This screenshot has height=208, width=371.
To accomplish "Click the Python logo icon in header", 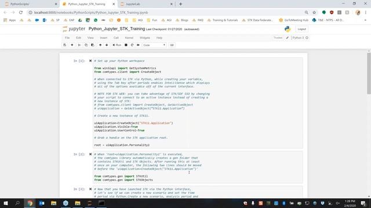I will (288, 29).
